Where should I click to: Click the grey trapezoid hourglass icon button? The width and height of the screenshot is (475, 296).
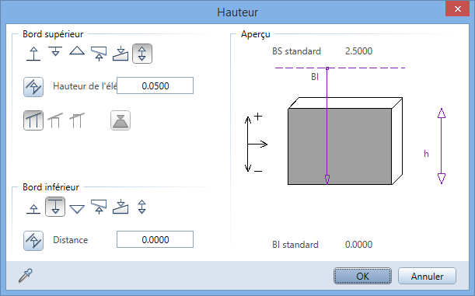point(120,120)
